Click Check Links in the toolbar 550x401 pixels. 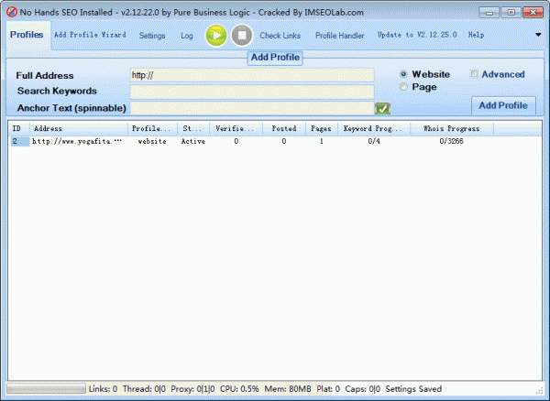click(x=280, y=36)
